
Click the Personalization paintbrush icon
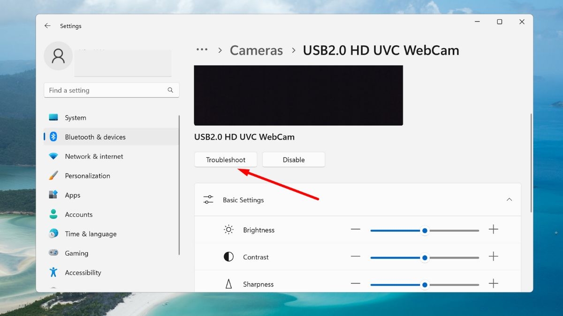[x=53, y=176]
